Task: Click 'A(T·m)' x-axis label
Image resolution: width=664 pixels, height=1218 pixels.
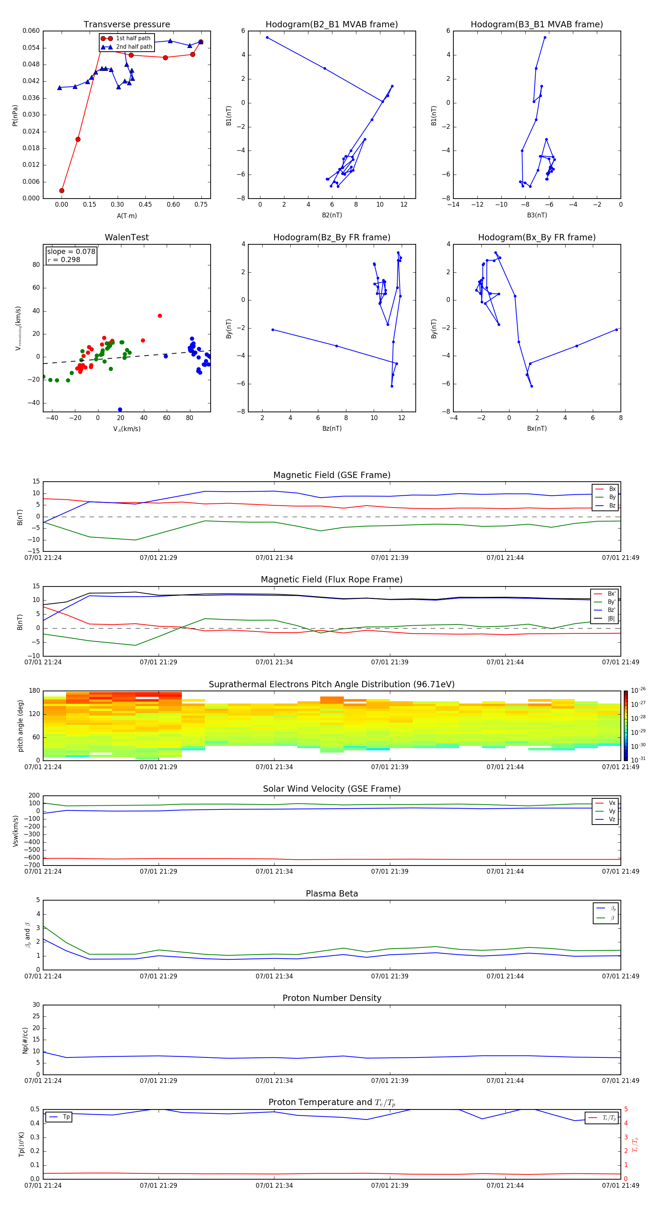Action: [x=127, y=216]
